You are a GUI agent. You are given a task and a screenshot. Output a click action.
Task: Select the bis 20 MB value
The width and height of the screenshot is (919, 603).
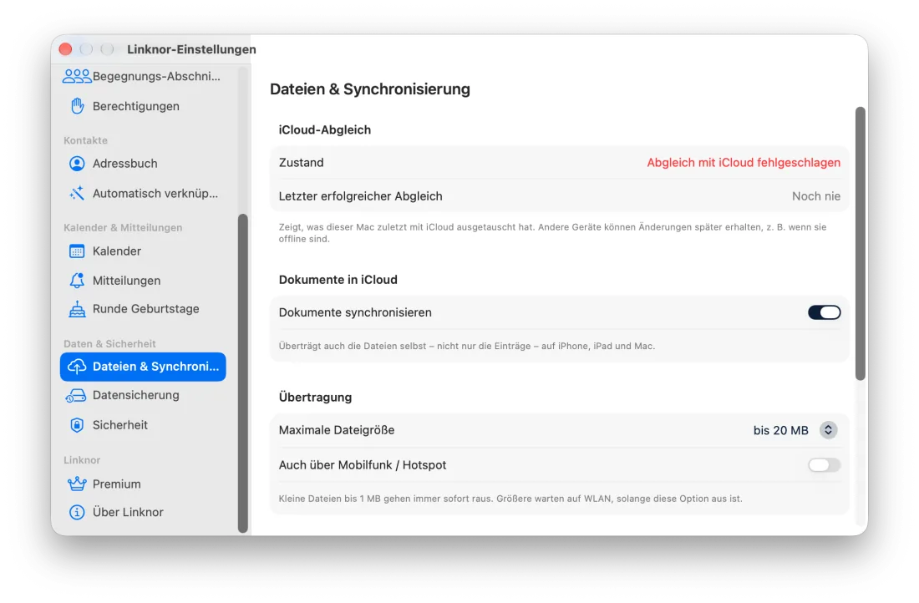(780, 430)
